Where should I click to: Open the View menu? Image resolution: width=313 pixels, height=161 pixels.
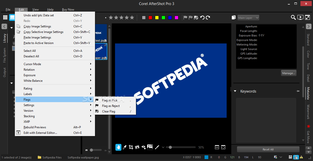[x=35, y=10]
